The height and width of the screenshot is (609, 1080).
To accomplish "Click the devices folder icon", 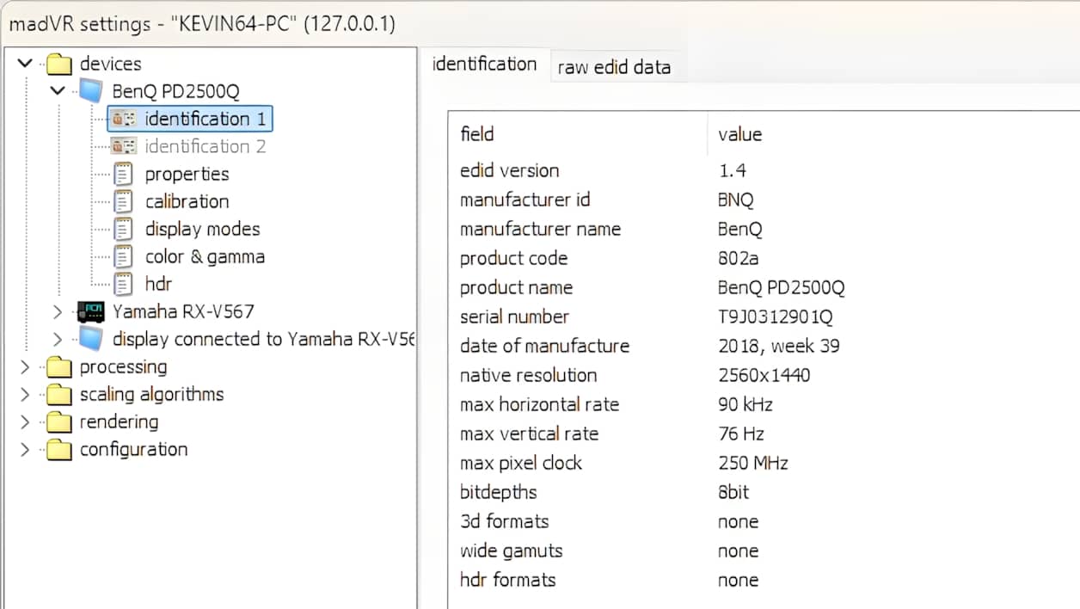I will pos(58,64).
